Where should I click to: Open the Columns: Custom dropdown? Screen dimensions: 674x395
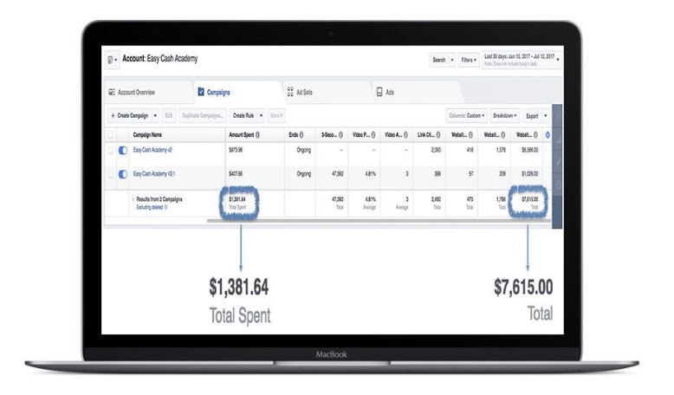(466, 115)
